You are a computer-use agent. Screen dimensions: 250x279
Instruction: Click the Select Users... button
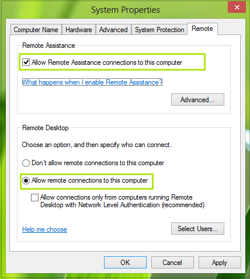click(x=197, y=229)
